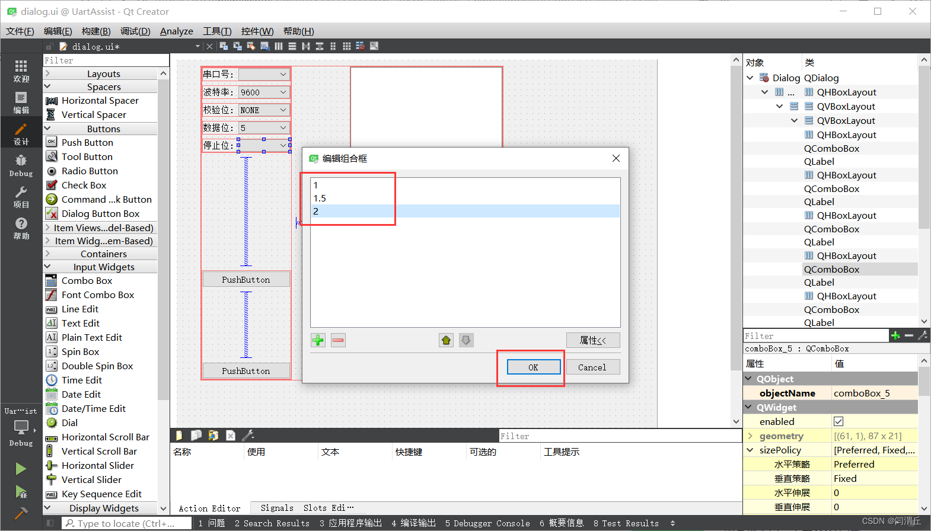The width and height of the screenshot is (931, 531).
Task: Open Analyze menu
Action: click(x=177, y=31)
